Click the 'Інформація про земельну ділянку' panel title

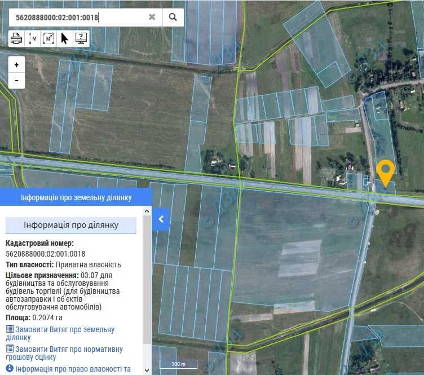pyautogui.click(x=76, y=197)
